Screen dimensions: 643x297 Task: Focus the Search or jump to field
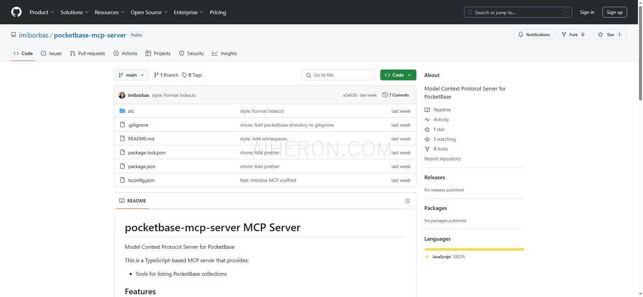tap(518, 12)
